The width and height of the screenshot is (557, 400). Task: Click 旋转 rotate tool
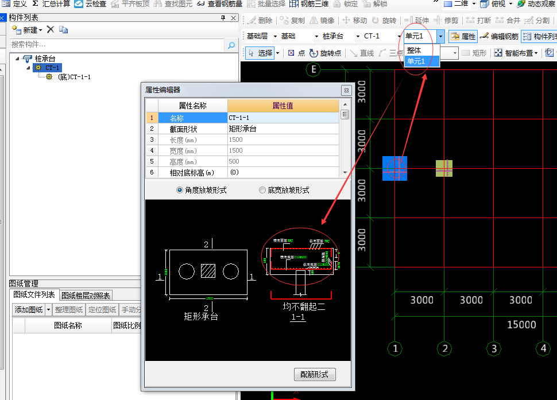point(384,21)
